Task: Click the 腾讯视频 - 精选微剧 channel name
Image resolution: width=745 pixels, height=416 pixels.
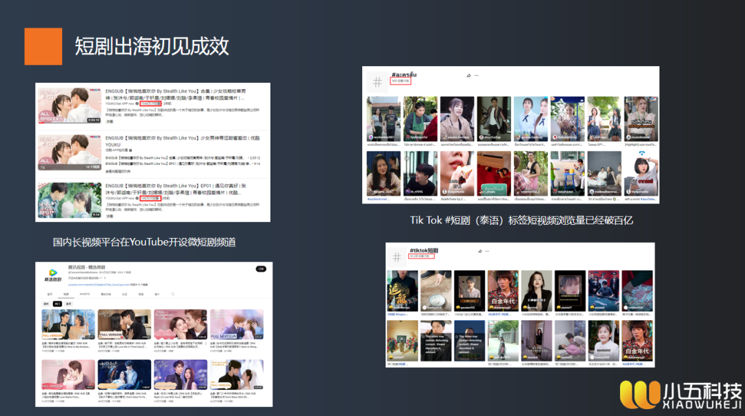Action: [86, 267]
